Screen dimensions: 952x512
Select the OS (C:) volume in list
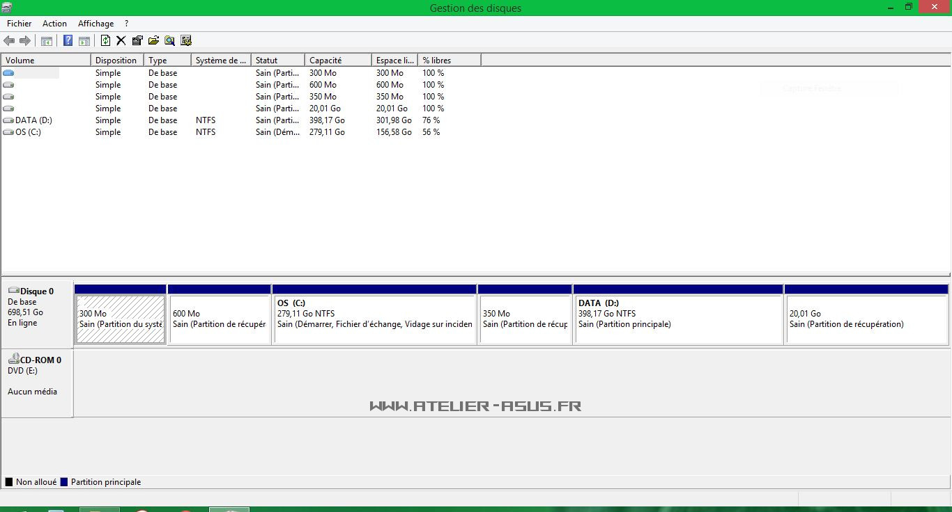28,132
